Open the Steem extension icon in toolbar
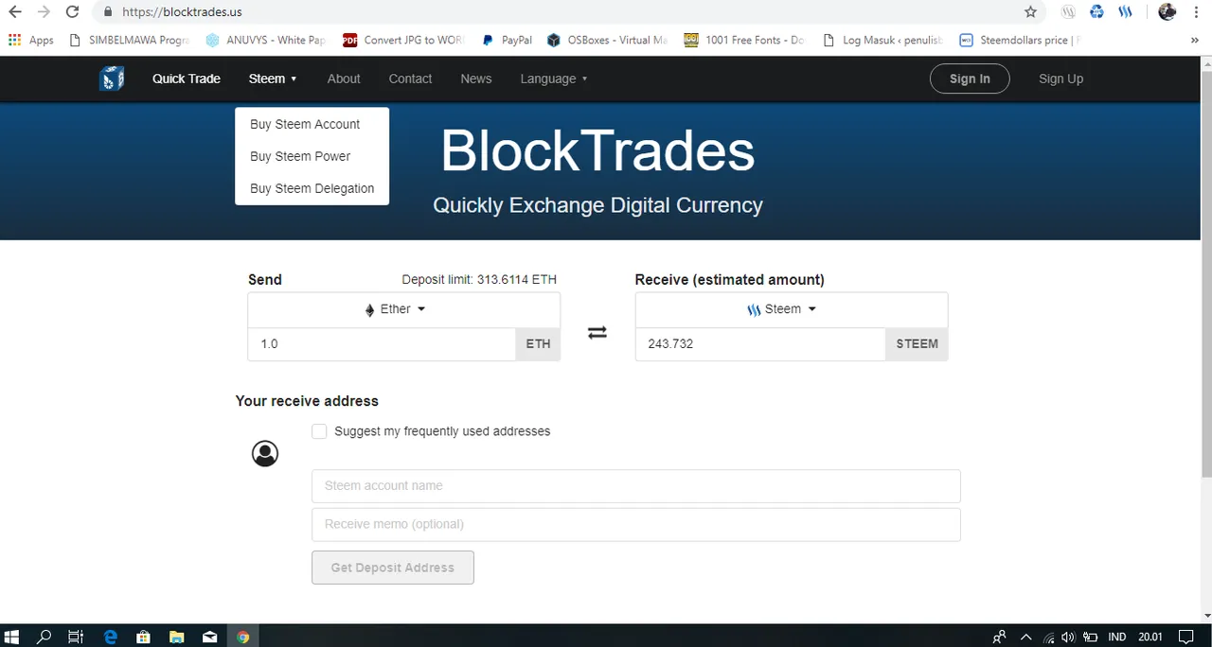 [1126, 12]
